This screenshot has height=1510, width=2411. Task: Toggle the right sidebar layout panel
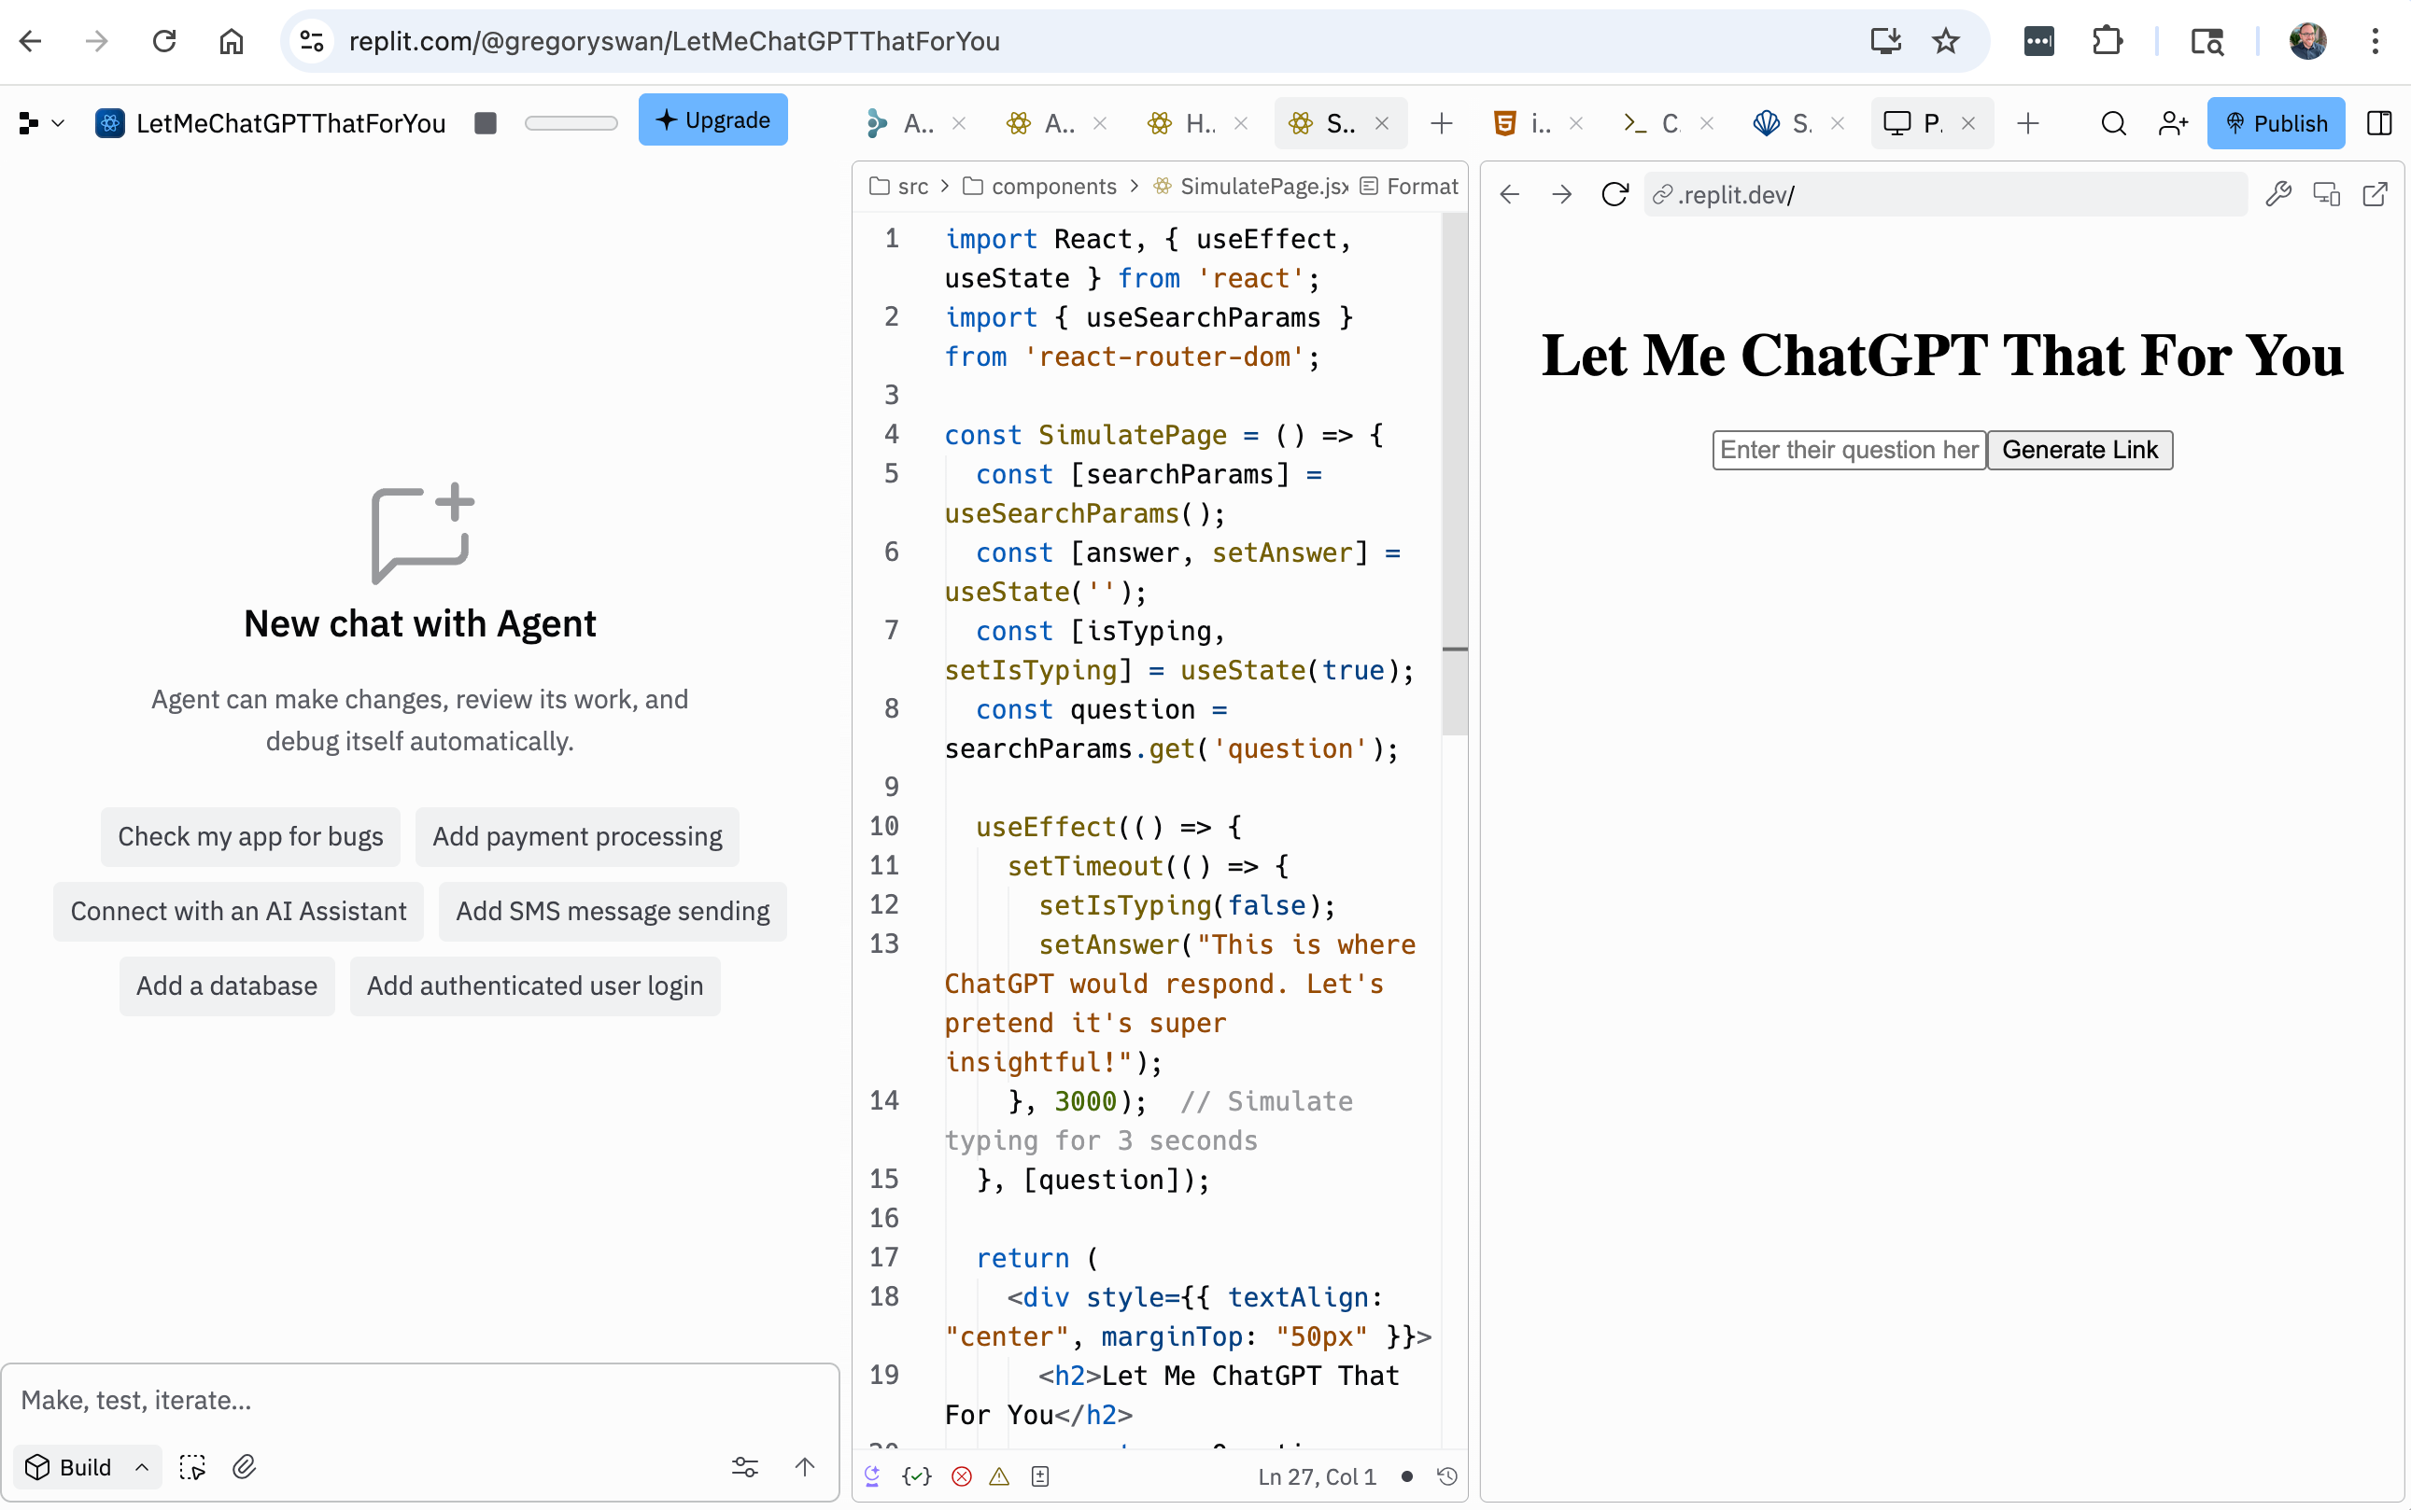coord(2379,123)
